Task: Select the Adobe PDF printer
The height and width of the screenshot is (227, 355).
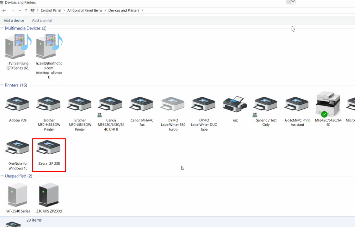Action: pos(18,109)
